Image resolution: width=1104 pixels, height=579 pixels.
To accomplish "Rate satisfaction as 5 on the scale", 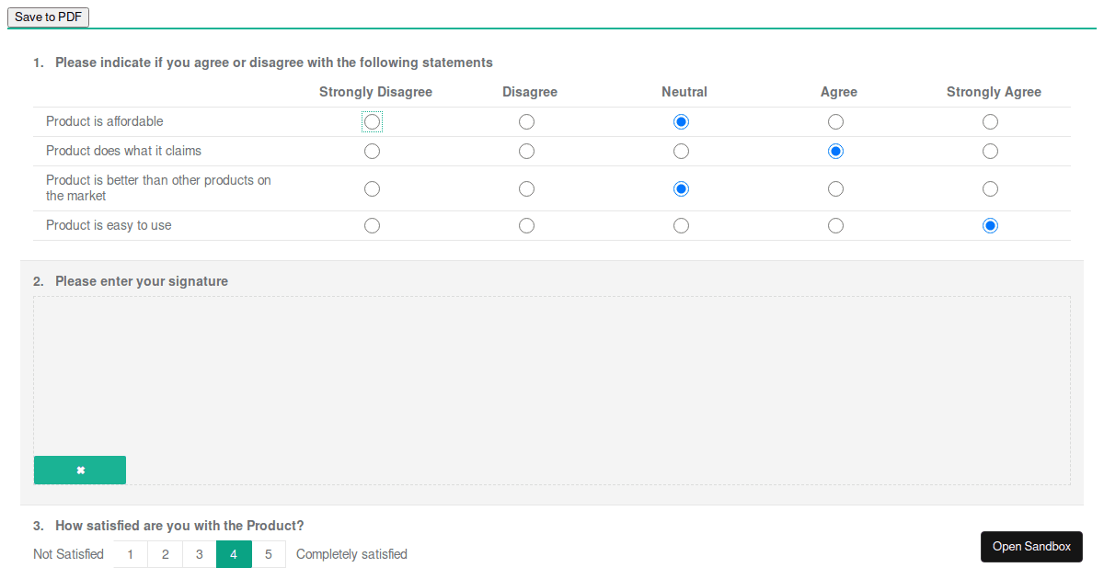I will pyautogui.click(x=269, y=553).
